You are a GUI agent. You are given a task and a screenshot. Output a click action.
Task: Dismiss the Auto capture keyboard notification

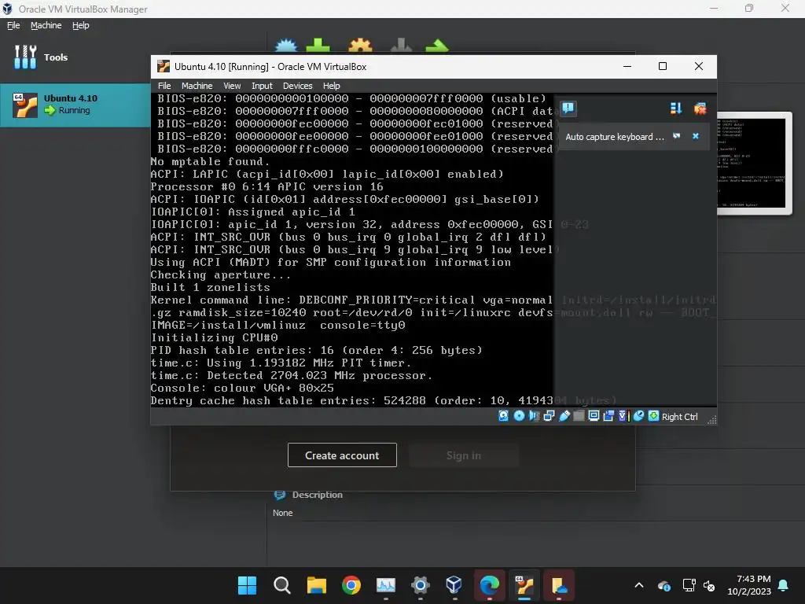[696, 136]
